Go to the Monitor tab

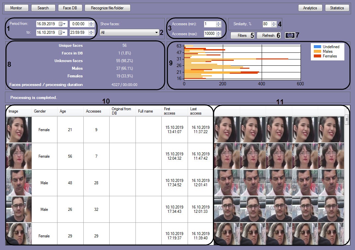(x=16, y=8)
